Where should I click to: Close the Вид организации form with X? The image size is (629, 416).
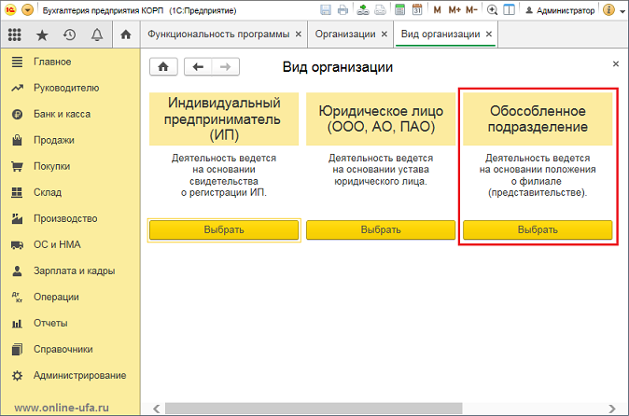(x=616, y=63)
